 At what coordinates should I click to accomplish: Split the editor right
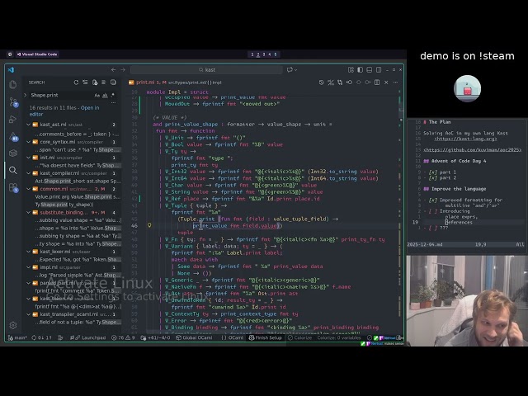coord(377,82)
